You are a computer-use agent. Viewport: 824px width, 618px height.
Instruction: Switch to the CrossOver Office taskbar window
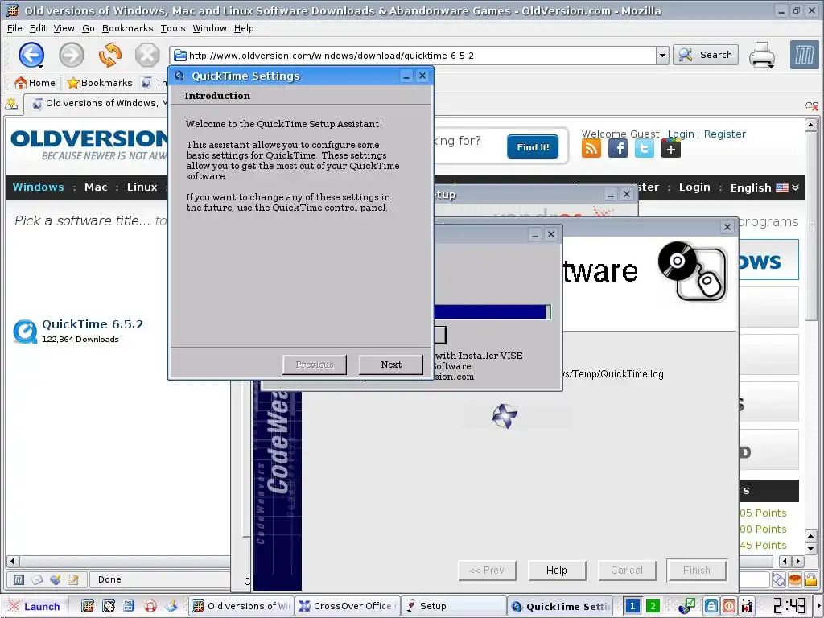pyautogui.click(x=348, y=606)
